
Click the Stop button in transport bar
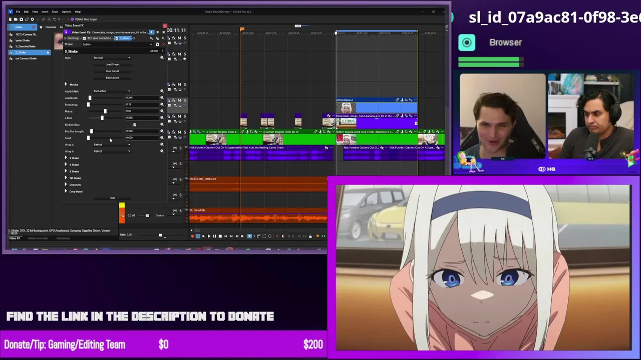tap(220, 236)
